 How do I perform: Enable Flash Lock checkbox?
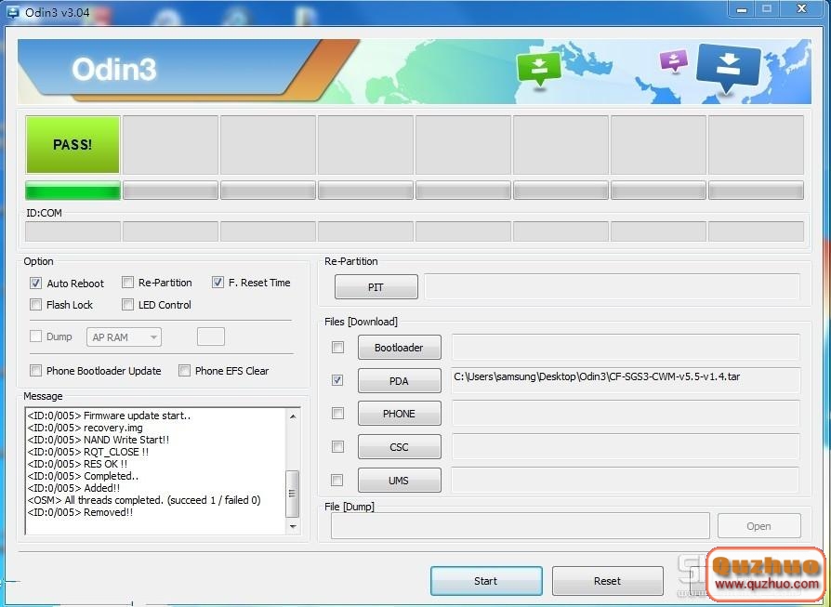35,305
